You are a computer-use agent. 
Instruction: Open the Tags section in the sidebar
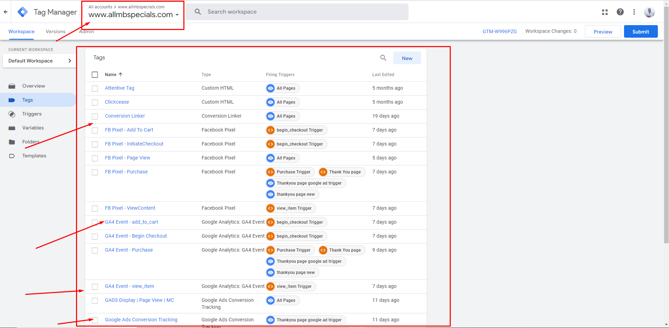[28, 100]
